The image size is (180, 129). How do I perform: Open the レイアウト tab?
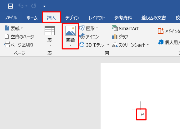pos(97,18)
